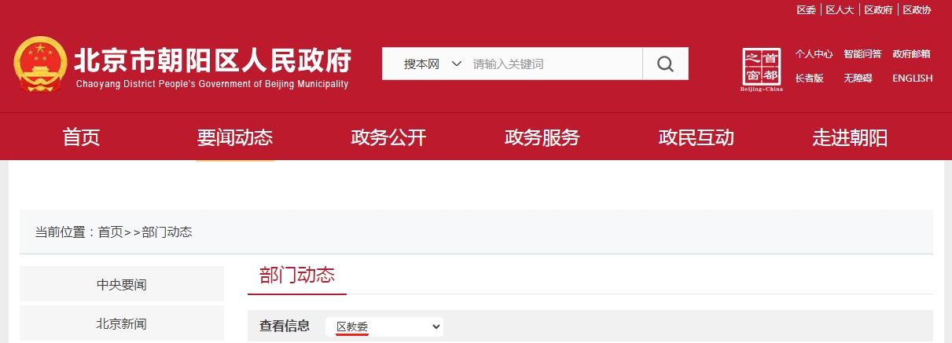
Task: Click the 智能问答 link
Action: [x=862, y=54]
